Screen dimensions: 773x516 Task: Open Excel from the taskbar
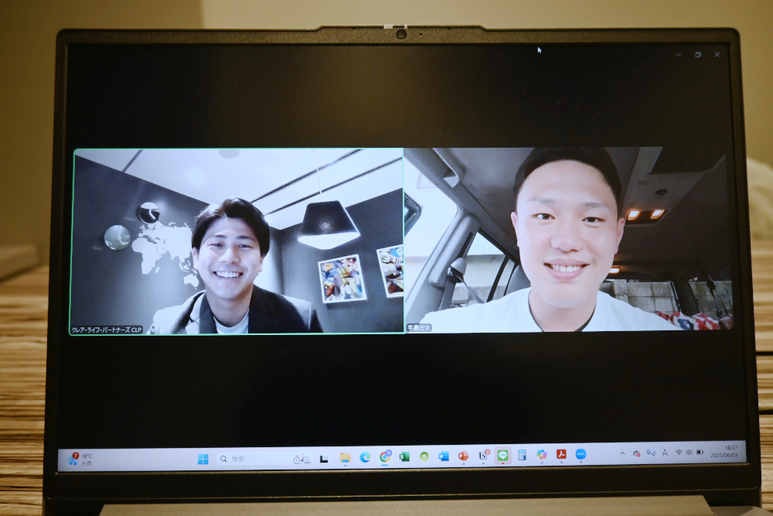click(404, 456)
